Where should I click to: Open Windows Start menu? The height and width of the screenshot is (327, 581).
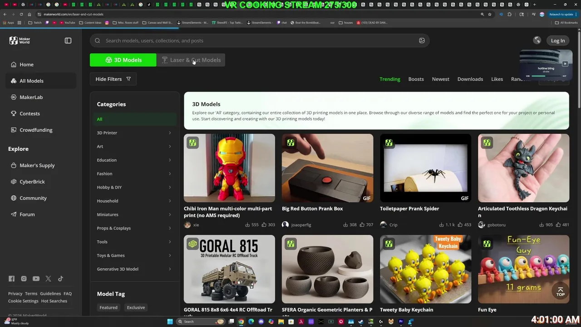(170, 322)
